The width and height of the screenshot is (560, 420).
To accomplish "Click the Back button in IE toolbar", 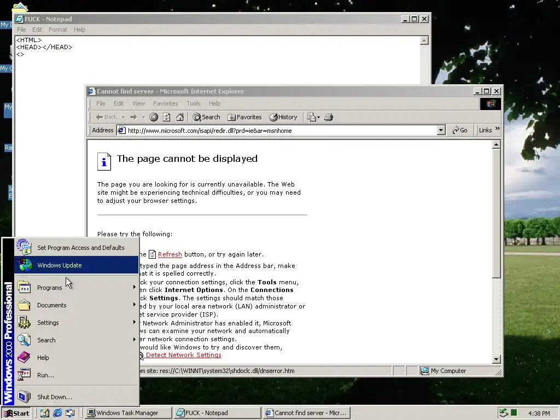I will (107, 117).
